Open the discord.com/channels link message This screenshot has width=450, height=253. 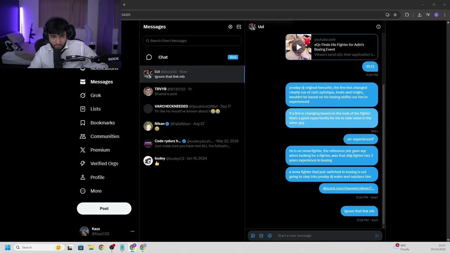348,188
